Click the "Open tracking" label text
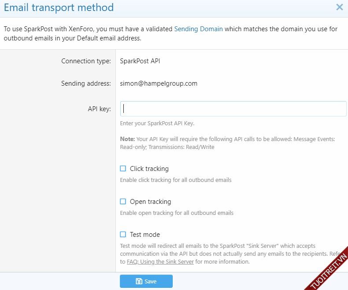Image resolution: width=348 pixels, height=290 pixels. tap(150, 202)
